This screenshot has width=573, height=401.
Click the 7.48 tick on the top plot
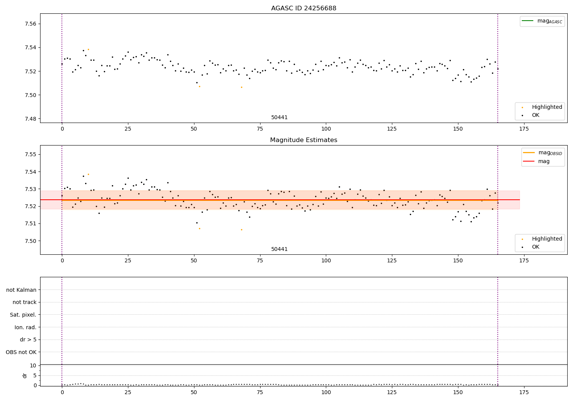[x=30, y=119]
